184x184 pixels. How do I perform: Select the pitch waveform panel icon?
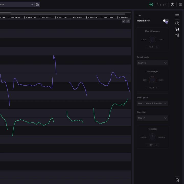[177, 29]
